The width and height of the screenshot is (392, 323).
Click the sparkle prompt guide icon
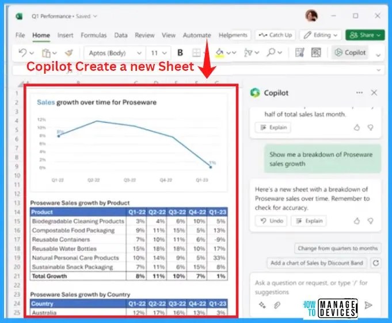pos(262,305)
